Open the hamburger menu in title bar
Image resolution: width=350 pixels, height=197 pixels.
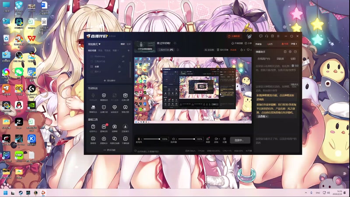(278, 36)
